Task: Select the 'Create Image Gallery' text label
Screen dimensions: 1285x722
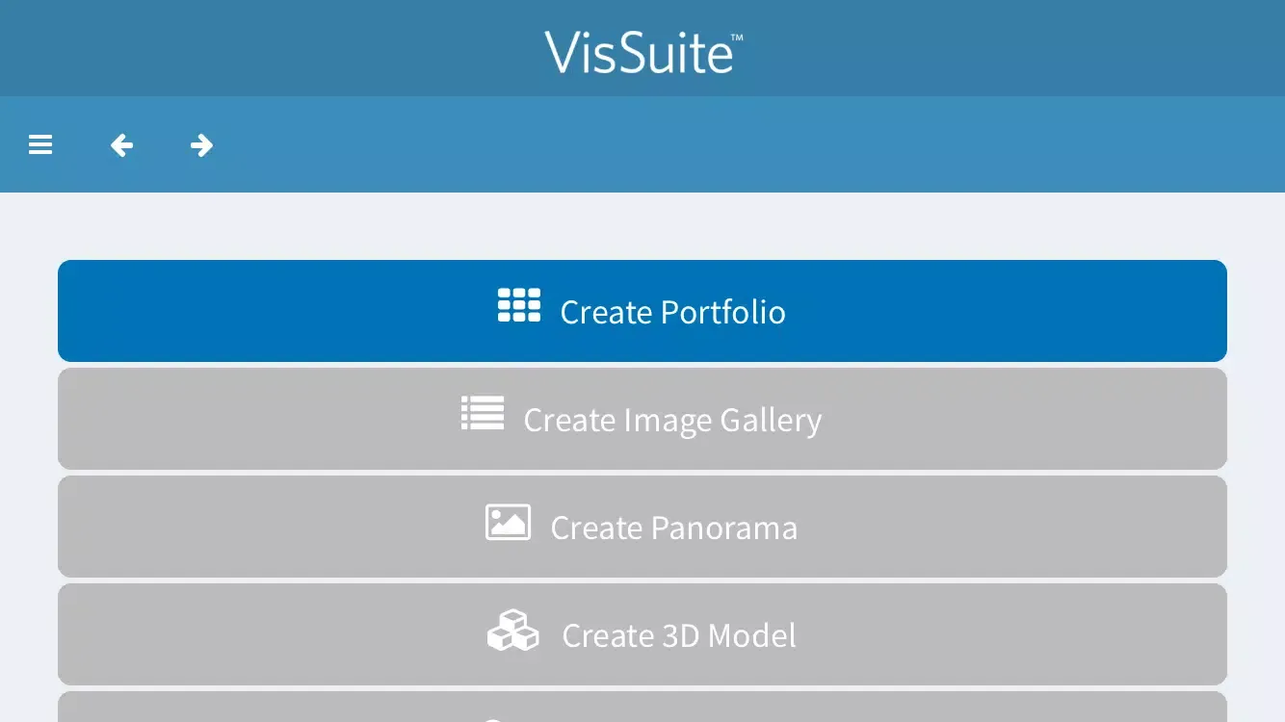Action: 672,420
